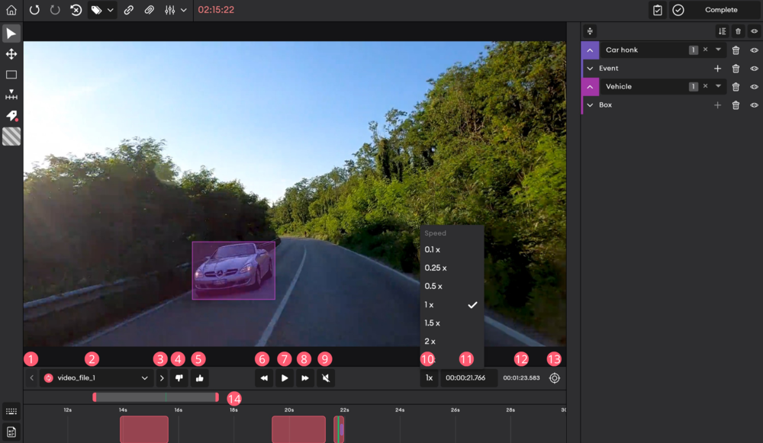Select 0.25 x playback speed
763x443 pixels.
point(452,268)
